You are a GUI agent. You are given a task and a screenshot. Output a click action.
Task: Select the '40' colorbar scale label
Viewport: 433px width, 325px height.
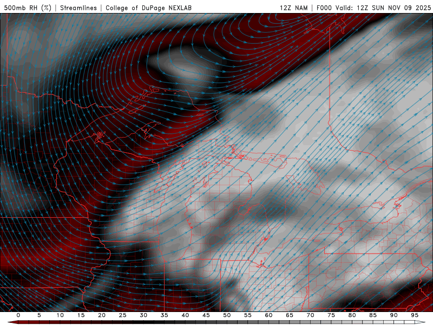point(185,315)
